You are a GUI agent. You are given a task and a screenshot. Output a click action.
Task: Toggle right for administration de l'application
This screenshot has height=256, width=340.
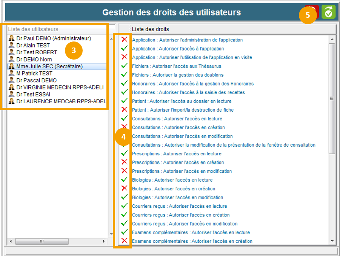point(124,40)
